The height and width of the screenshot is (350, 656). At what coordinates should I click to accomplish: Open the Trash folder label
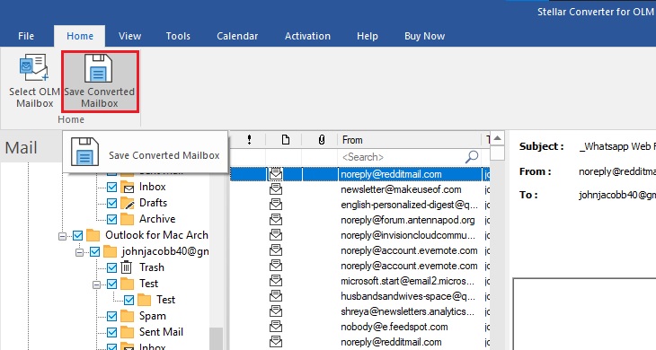pos(152,267)
